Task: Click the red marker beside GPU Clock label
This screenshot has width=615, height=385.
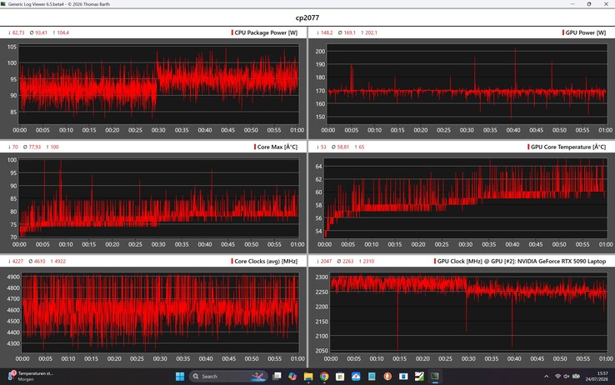Action: point(435,261)
